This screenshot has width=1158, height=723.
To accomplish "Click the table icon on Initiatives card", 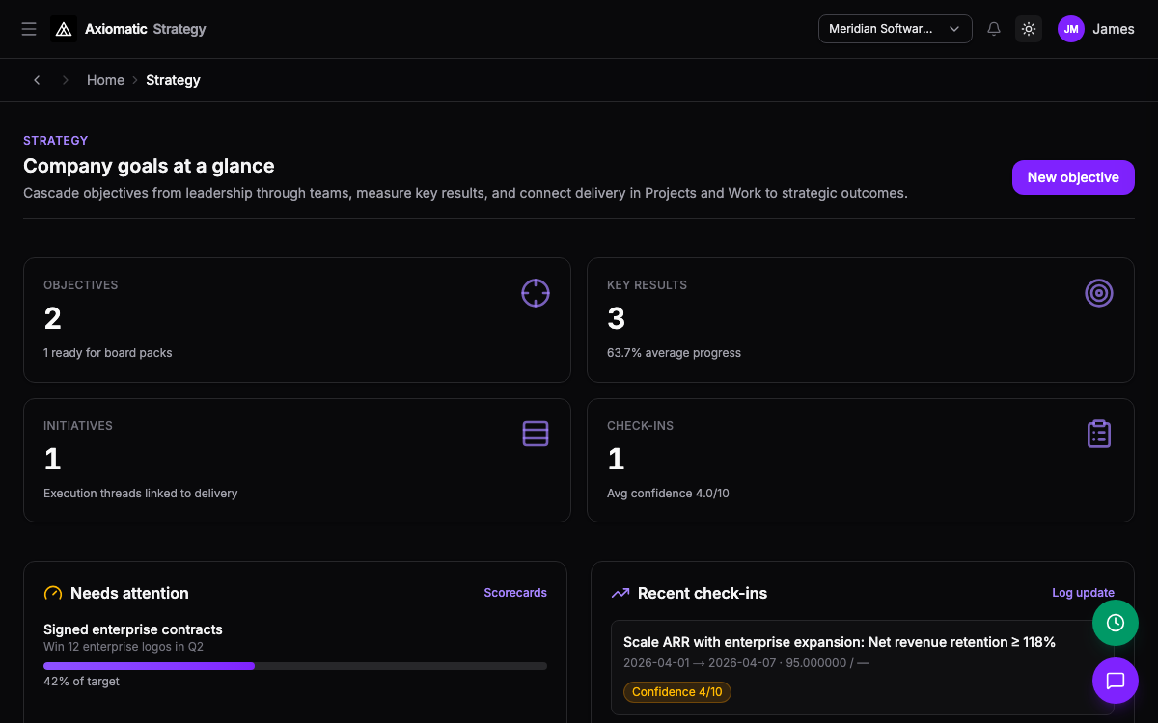I will pyautogui.click(x=536, y=434).
